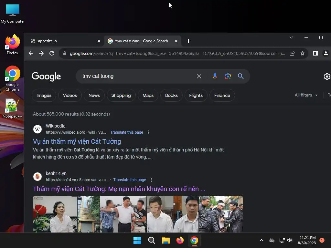Open the Chrome profile avatar menu
The width and height of the screenshot is (331, 248).
click(x=326, y=53)
